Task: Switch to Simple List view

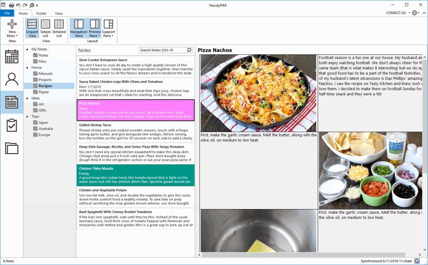Action: point(45,29)
